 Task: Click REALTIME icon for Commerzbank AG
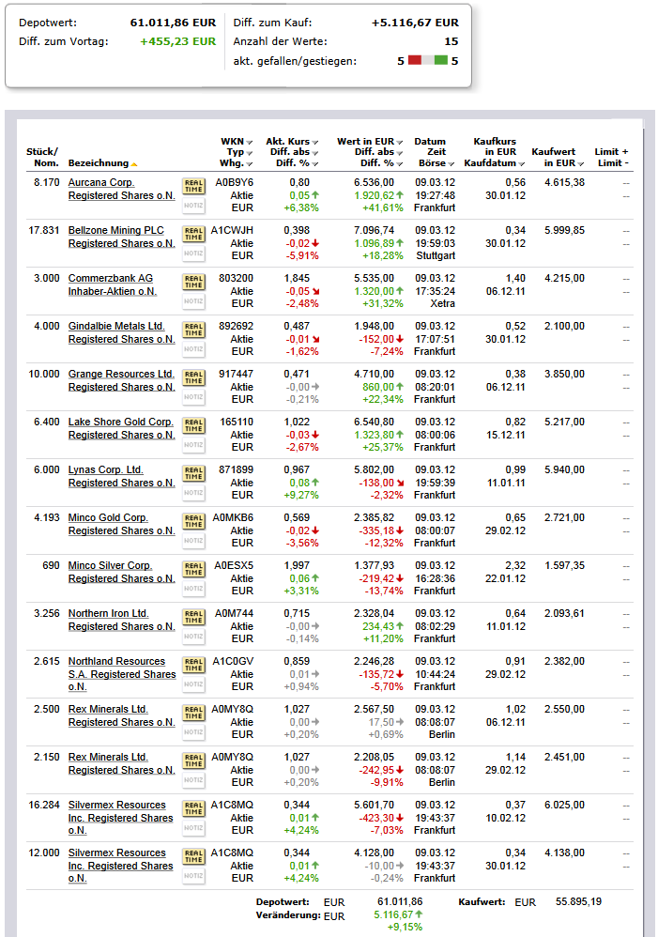click(193, 282)
